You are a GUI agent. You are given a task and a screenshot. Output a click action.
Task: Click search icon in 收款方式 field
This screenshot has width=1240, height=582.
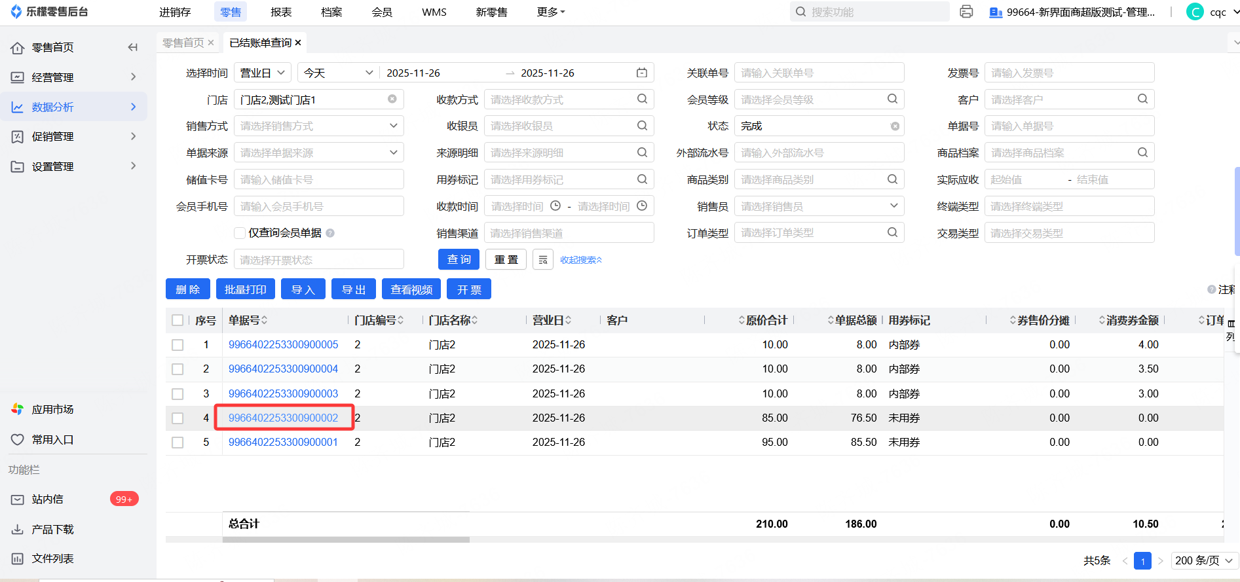pyautogui.click(x=642, y=100)
